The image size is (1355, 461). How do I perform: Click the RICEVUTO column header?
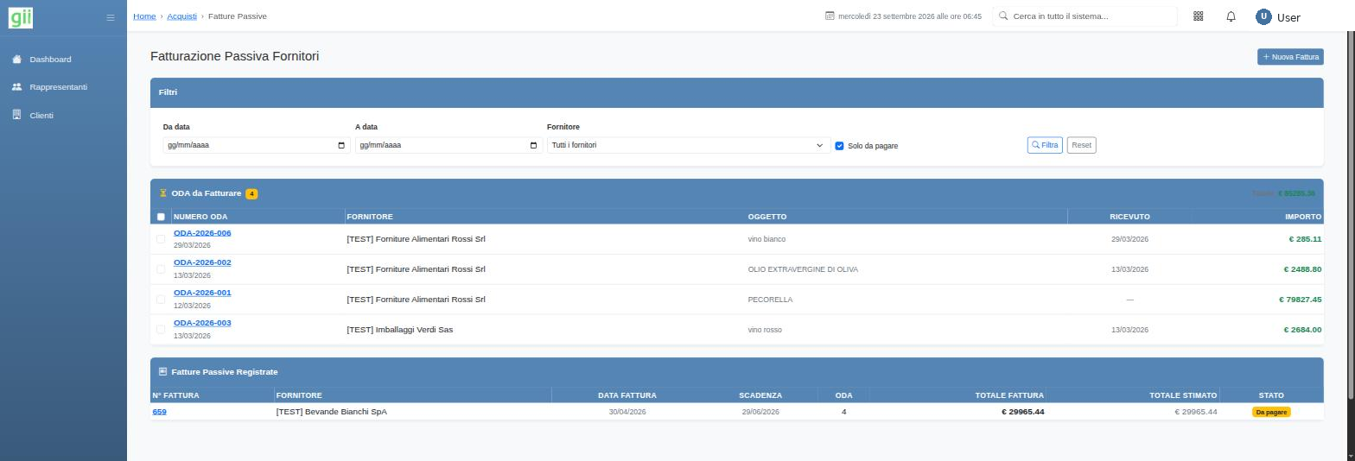click(1129, 217)
